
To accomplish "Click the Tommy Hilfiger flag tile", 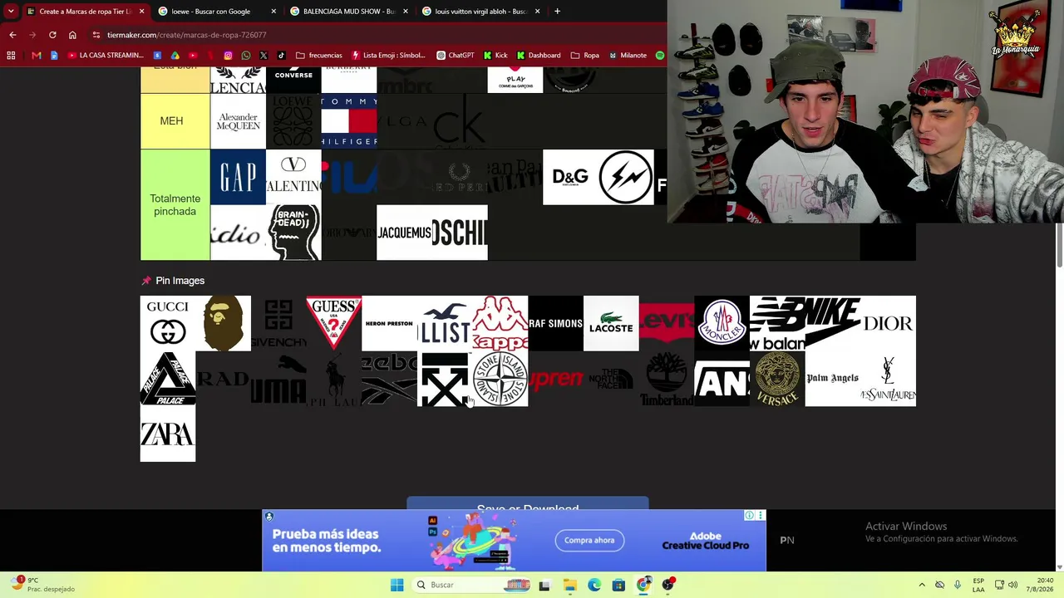I will 349,121.
